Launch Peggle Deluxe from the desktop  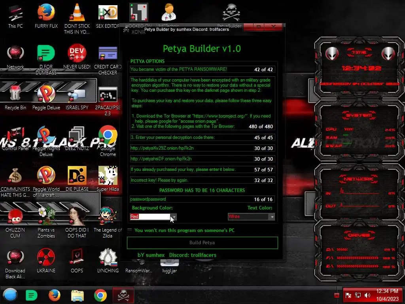(46, 98)
